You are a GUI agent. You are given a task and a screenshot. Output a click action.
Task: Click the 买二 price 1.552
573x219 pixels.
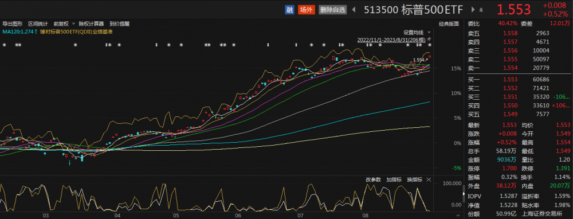click(510, 88)
